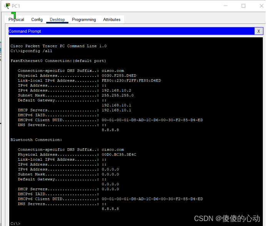The width and height of the screenshot is (266, 226).
Task: Click the FastEthernet0 DHCPv6 Client DUID value
Action: 152,120
